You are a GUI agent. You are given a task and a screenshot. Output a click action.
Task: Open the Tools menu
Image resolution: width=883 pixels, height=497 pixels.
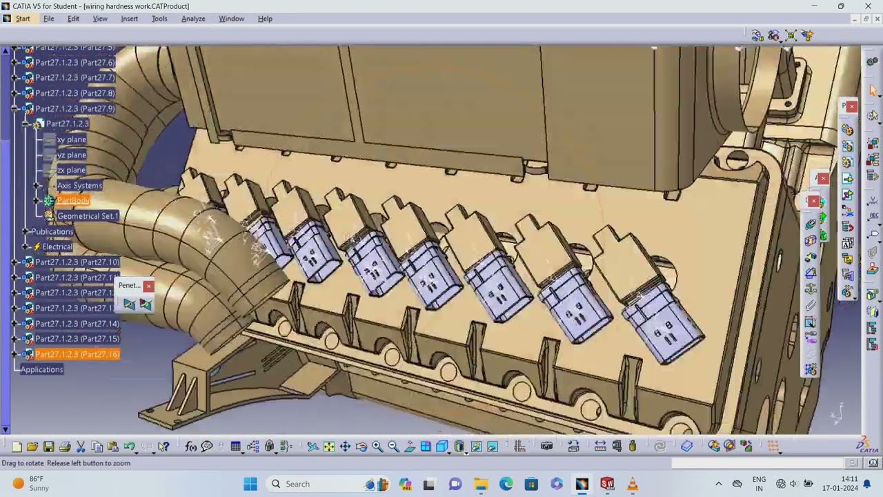coord(159,19)
